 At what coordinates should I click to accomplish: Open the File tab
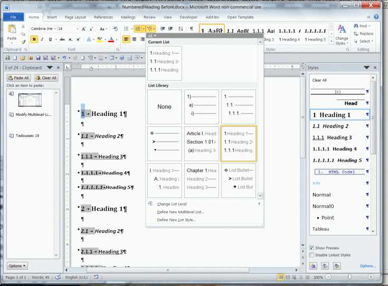click(13, 17)
